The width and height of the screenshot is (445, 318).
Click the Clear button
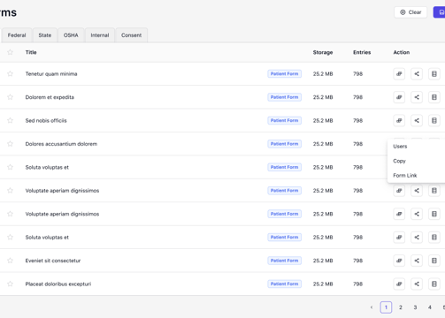click(410, 12)
